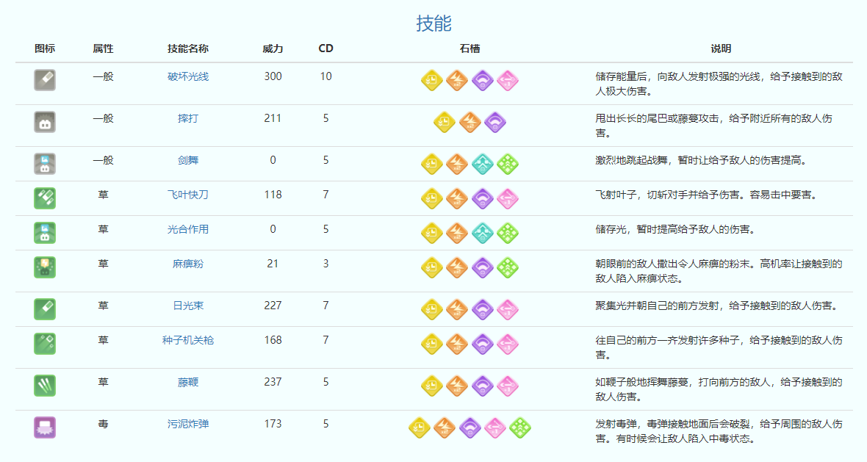Screen dimensions: 867x462
Task: Click the 威力 column header
Action: [273, 48]
